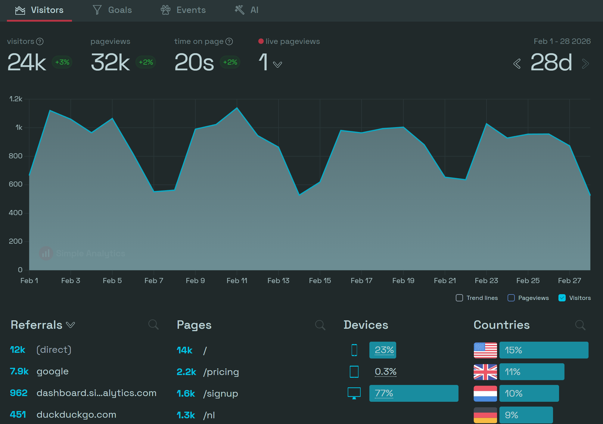The image size is (603, 424).
Task: Select the Visitors chart icon
Action: coord(20,10)
